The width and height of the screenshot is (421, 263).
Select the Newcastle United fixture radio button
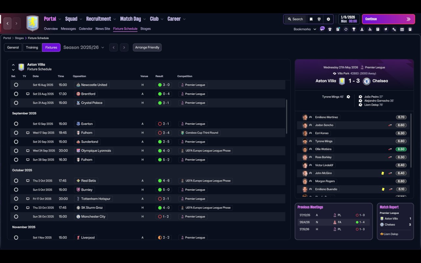(x=16, y=85)
